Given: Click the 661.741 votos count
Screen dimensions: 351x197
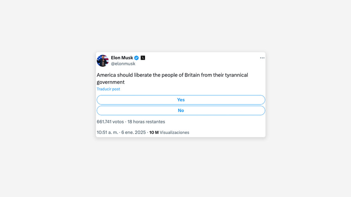Looking at the screenshot, I should [110, 122].
